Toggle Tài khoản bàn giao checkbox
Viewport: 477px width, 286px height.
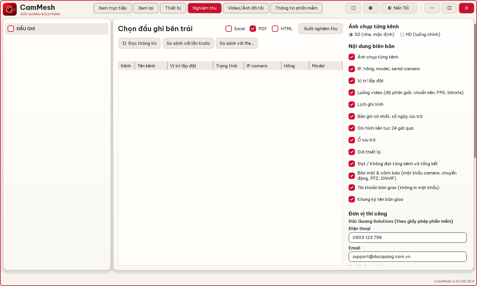coord(352,187)
